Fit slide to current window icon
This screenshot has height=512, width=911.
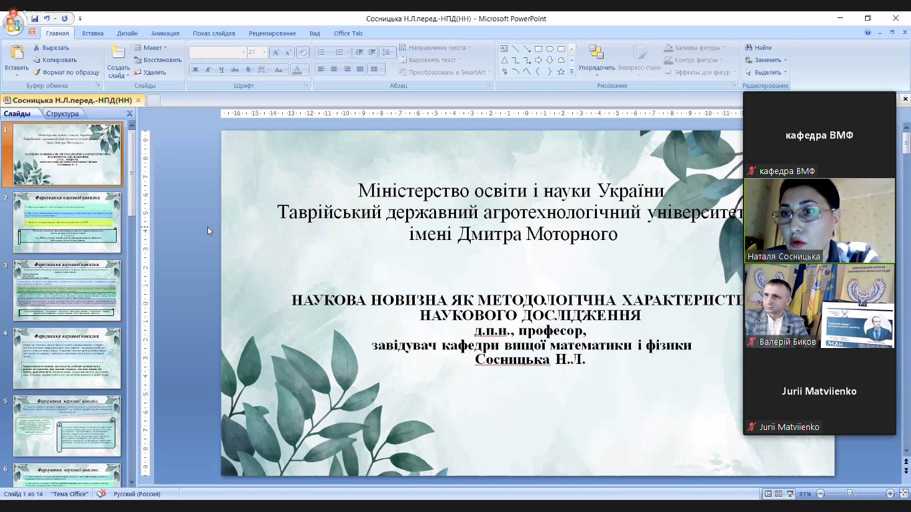pyautogui.click(x=902, y=494)
